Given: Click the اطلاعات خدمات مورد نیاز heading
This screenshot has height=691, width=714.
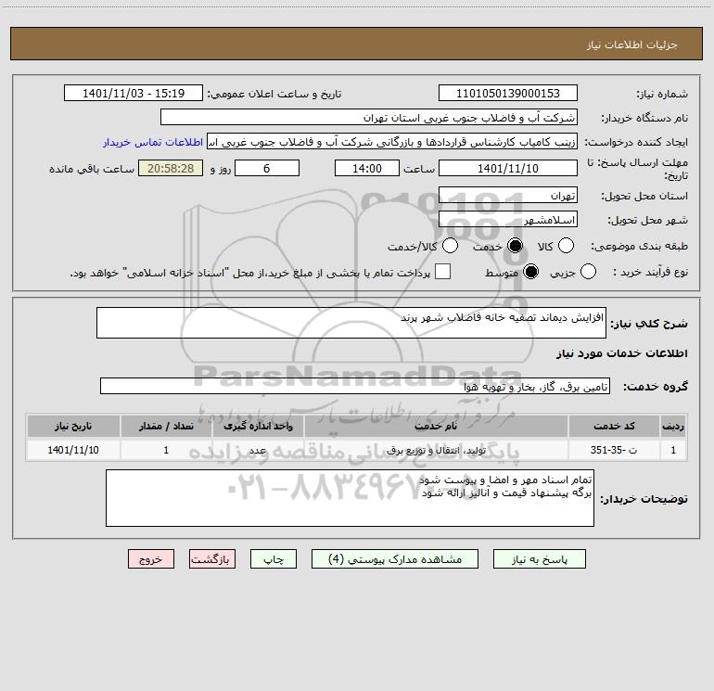Looking at the screenshot, I should [x=622, y=353].
